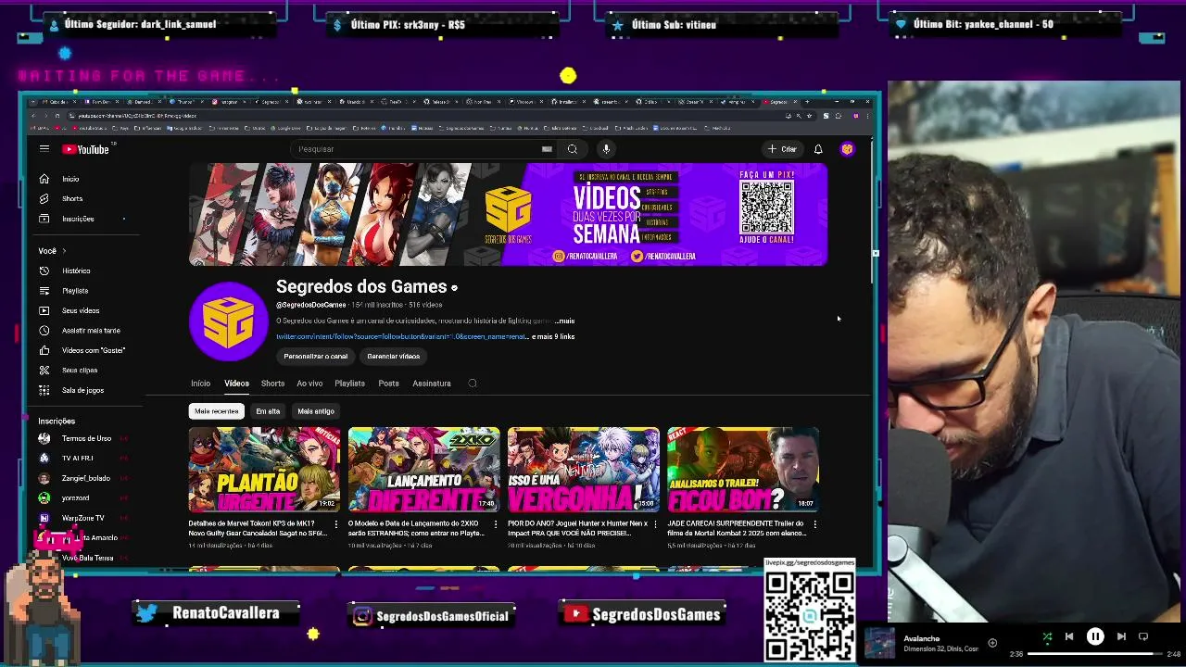Viewport: 1186px width, 667px height.
Task: Focus the Pesquisar search field
Action: tap(417, 149)
